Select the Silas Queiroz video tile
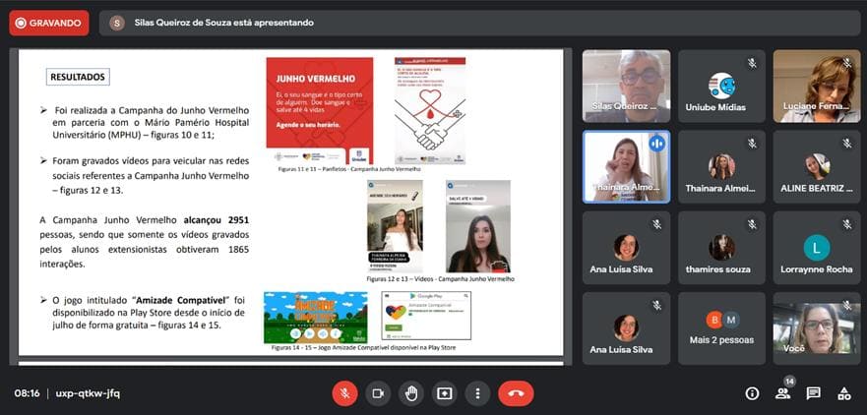The height and width of the screenshot is (415, 867). [x=627, y=87]
